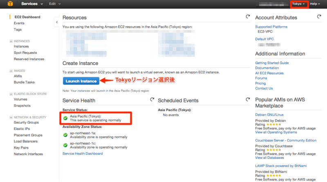327x182 pixels.
Task: Refresh the Scheduled Events section
Action: (248, 99)
